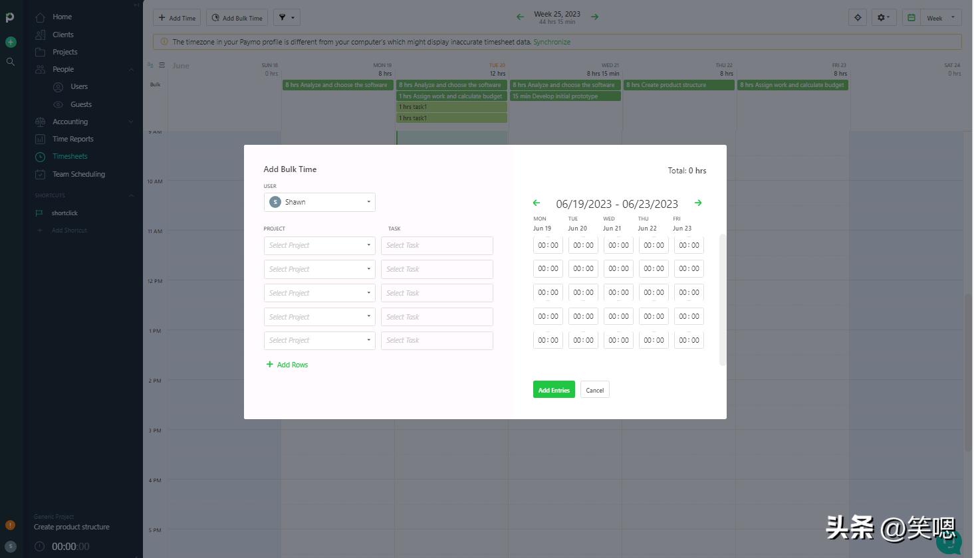Open the settings gear menu
974x558 pixels.
(884, 18)
